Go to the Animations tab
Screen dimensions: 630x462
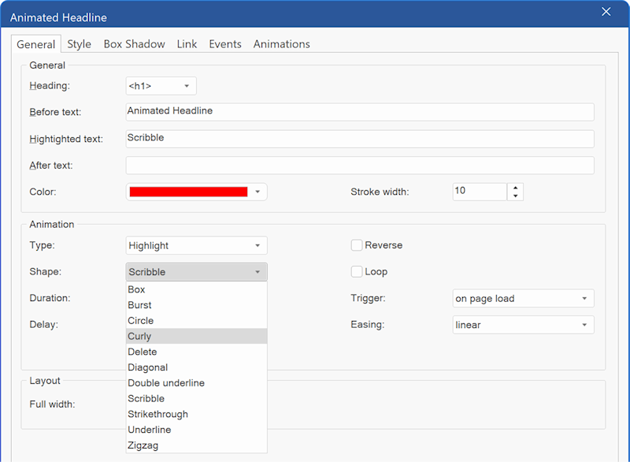pos(281,44)
